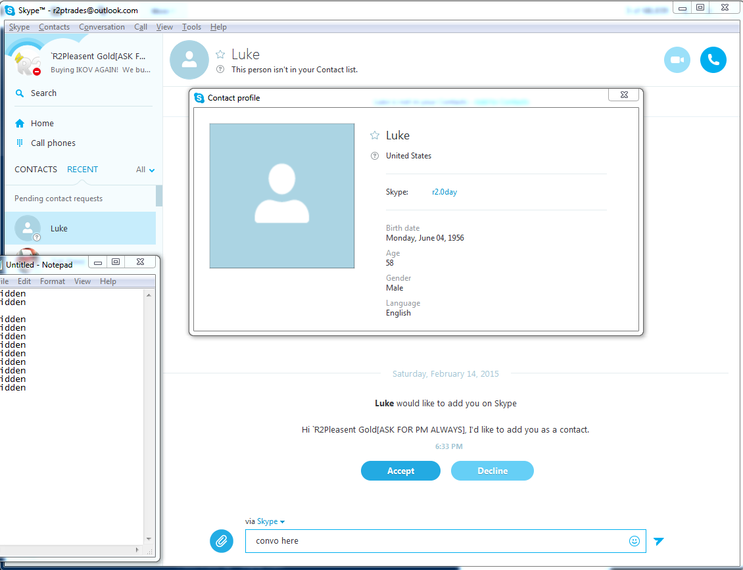This screenshot has width=743, height=570.
Task: Maximize the Notepad window
Action: (x=116, y=262)
